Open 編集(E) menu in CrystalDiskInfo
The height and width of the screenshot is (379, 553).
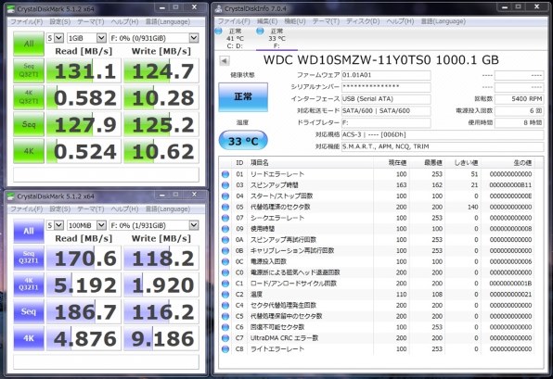click(267, 21)
